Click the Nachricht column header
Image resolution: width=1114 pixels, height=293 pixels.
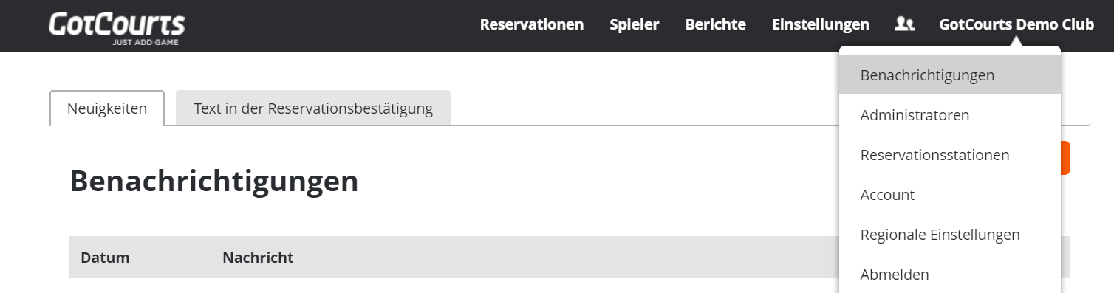pyautogui.click(x=258, y=258)
